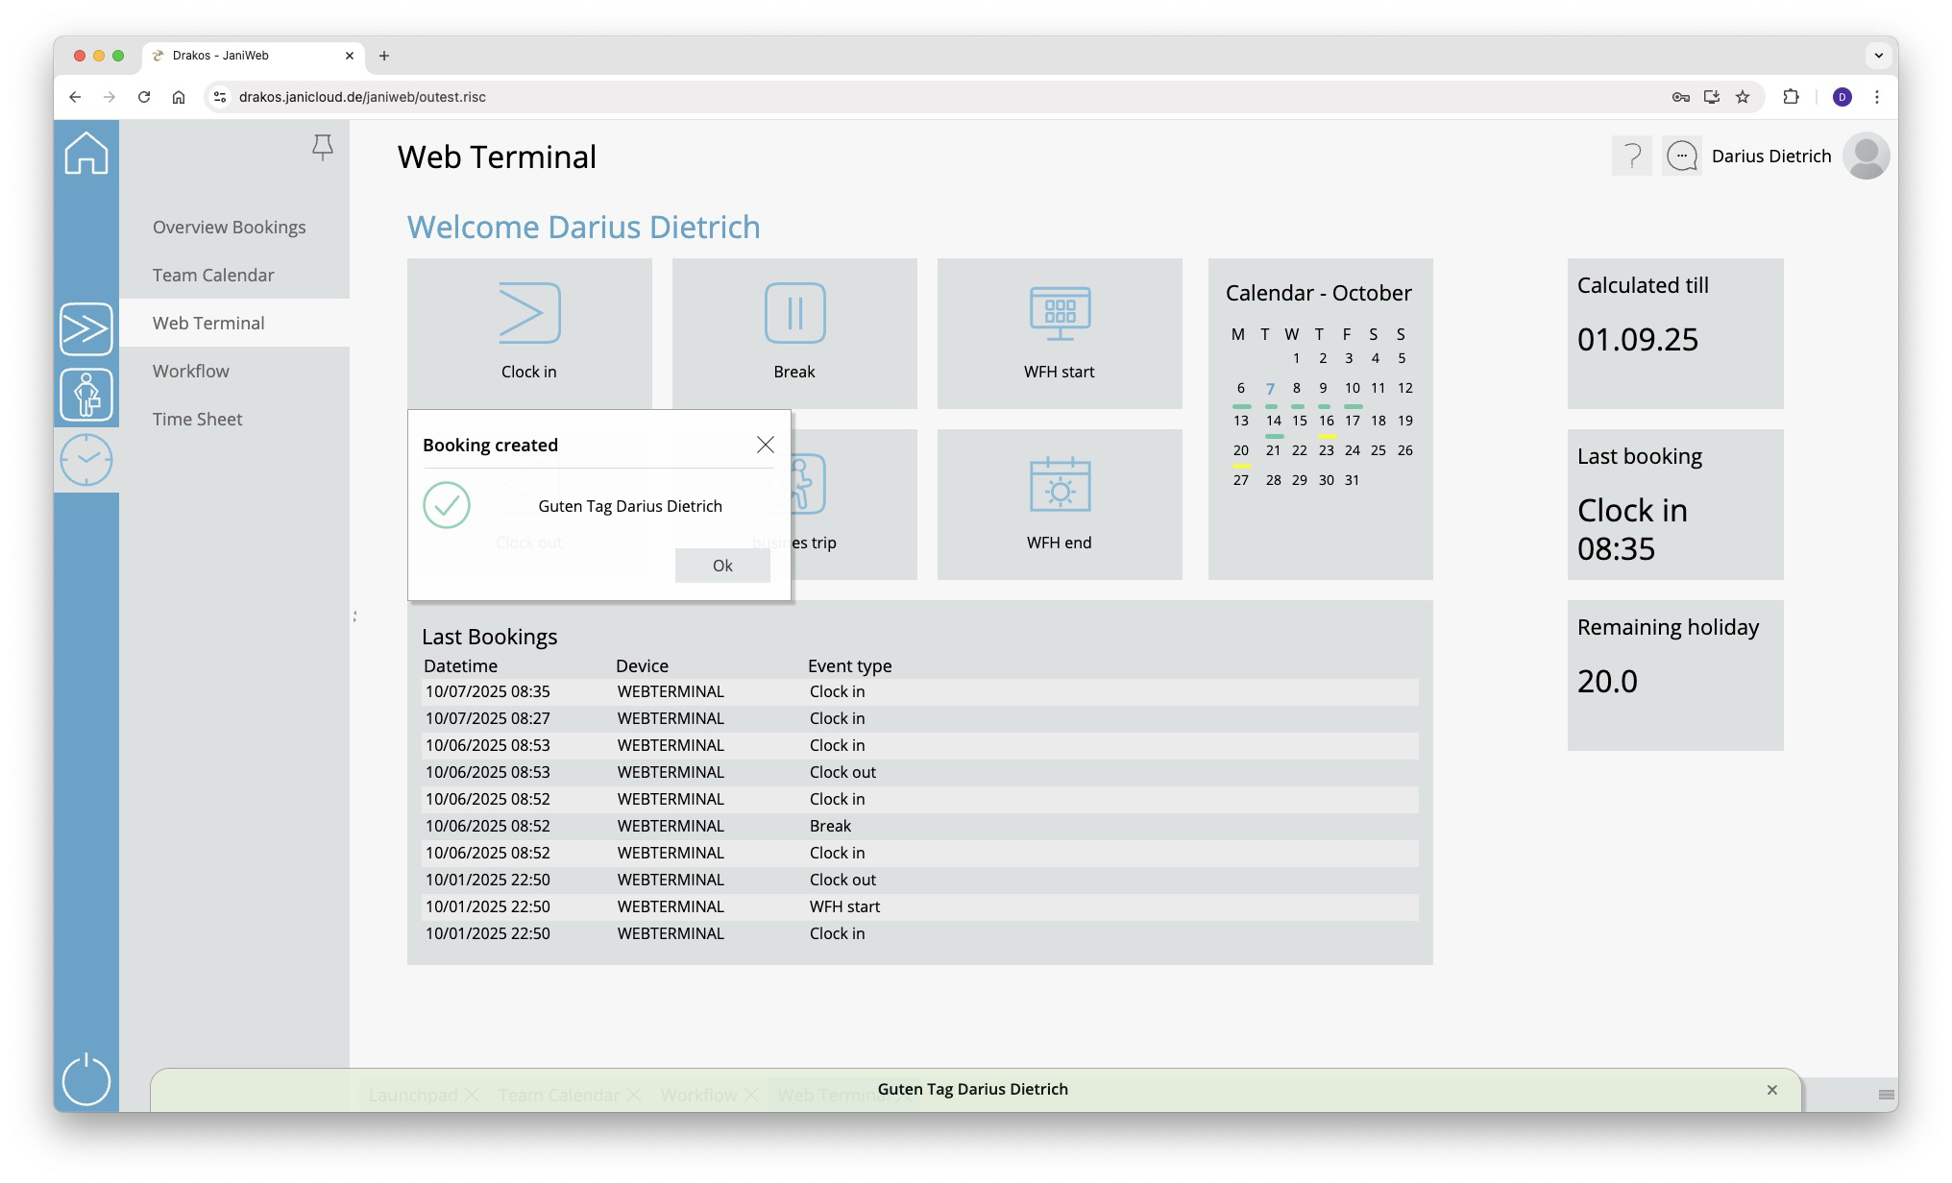
Task: Pin the navigation menu with pushpin icon
Action: [323, 147]
